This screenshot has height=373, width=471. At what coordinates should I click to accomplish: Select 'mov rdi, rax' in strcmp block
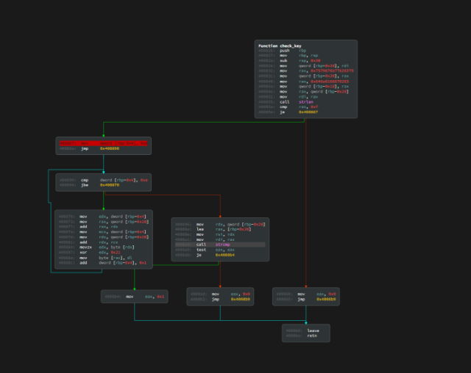[x=205, y=239]
